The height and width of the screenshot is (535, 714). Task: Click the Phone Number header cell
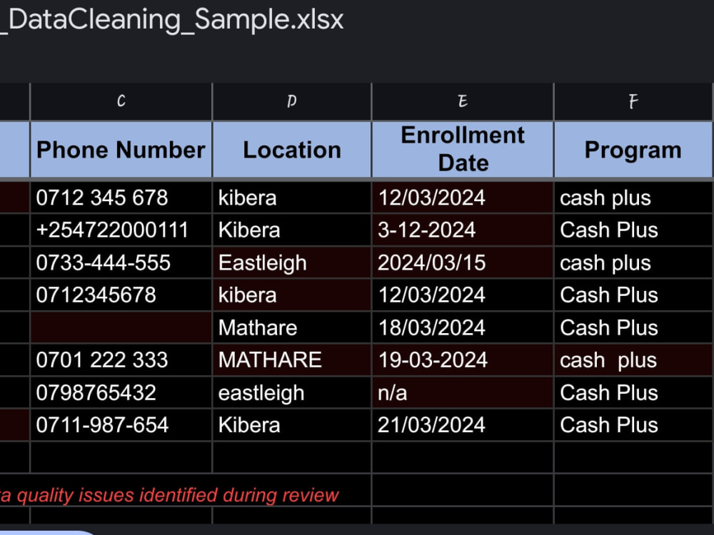[x=121, y=150]
